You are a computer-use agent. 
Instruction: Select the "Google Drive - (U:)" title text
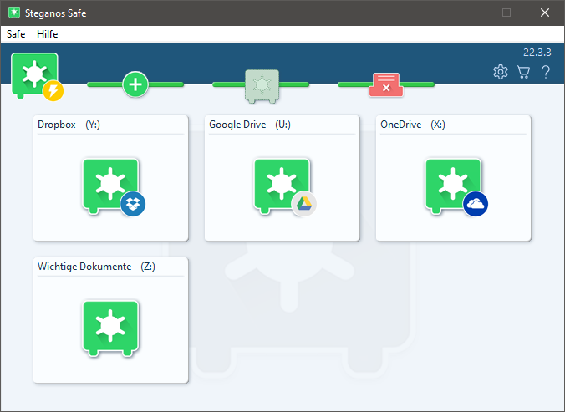tap(250, 125)
